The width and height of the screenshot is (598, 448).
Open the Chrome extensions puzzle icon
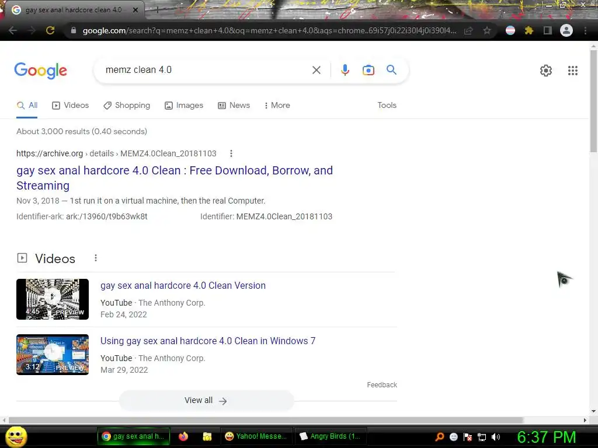pos(529,30)
